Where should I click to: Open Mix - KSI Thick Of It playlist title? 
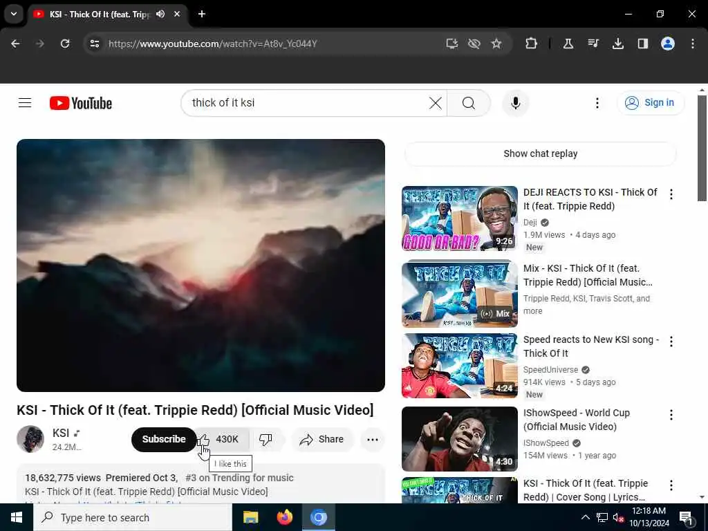tap(588, 275)
